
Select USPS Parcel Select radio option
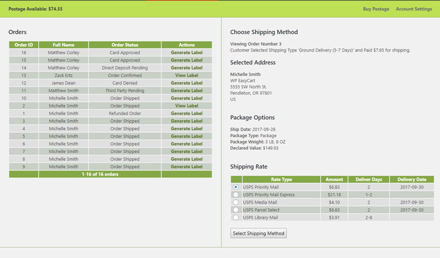coord(236,210)
